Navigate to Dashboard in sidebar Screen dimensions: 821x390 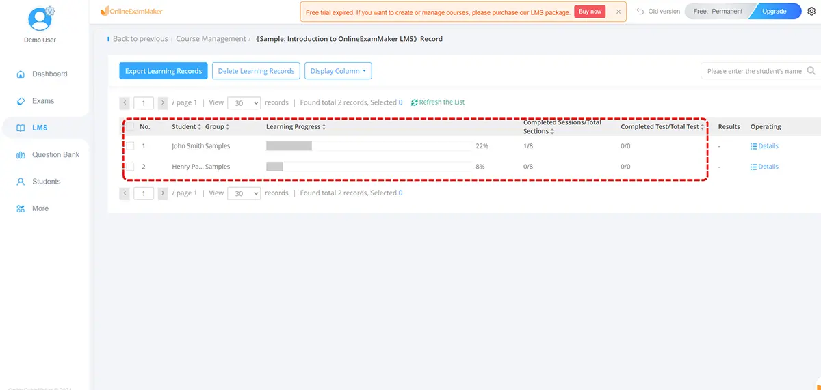click(x=49, y=74)
